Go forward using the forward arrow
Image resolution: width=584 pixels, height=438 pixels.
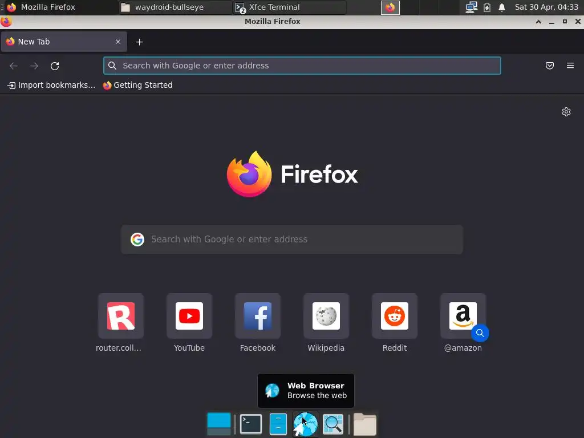pyautogui.click(x=34, y=66)
